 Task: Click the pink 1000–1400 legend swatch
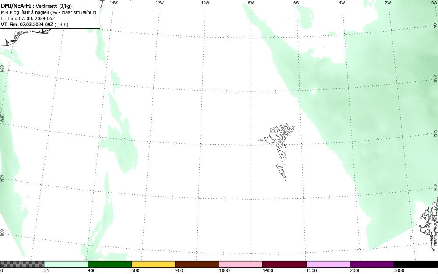coord(241,264)
